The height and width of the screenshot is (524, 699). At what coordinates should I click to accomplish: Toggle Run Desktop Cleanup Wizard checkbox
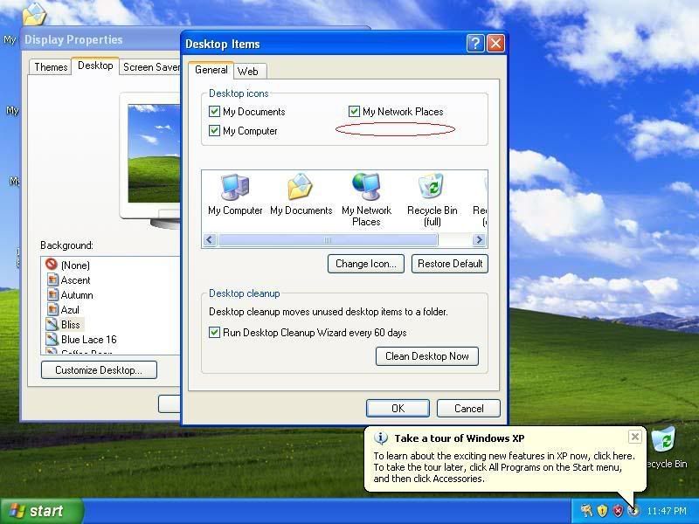[214, 333]
